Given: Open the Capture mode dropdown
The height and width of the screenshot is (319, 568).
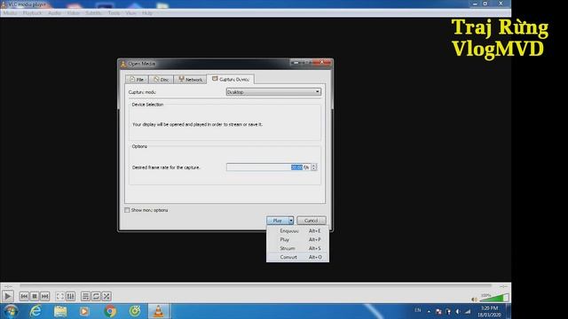Looking at the screenshot, I should 273,92.
